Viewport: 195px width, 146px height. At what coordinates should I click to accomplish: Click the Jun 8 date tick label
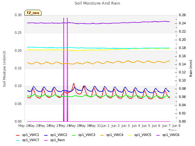click(x=176, y=126)
